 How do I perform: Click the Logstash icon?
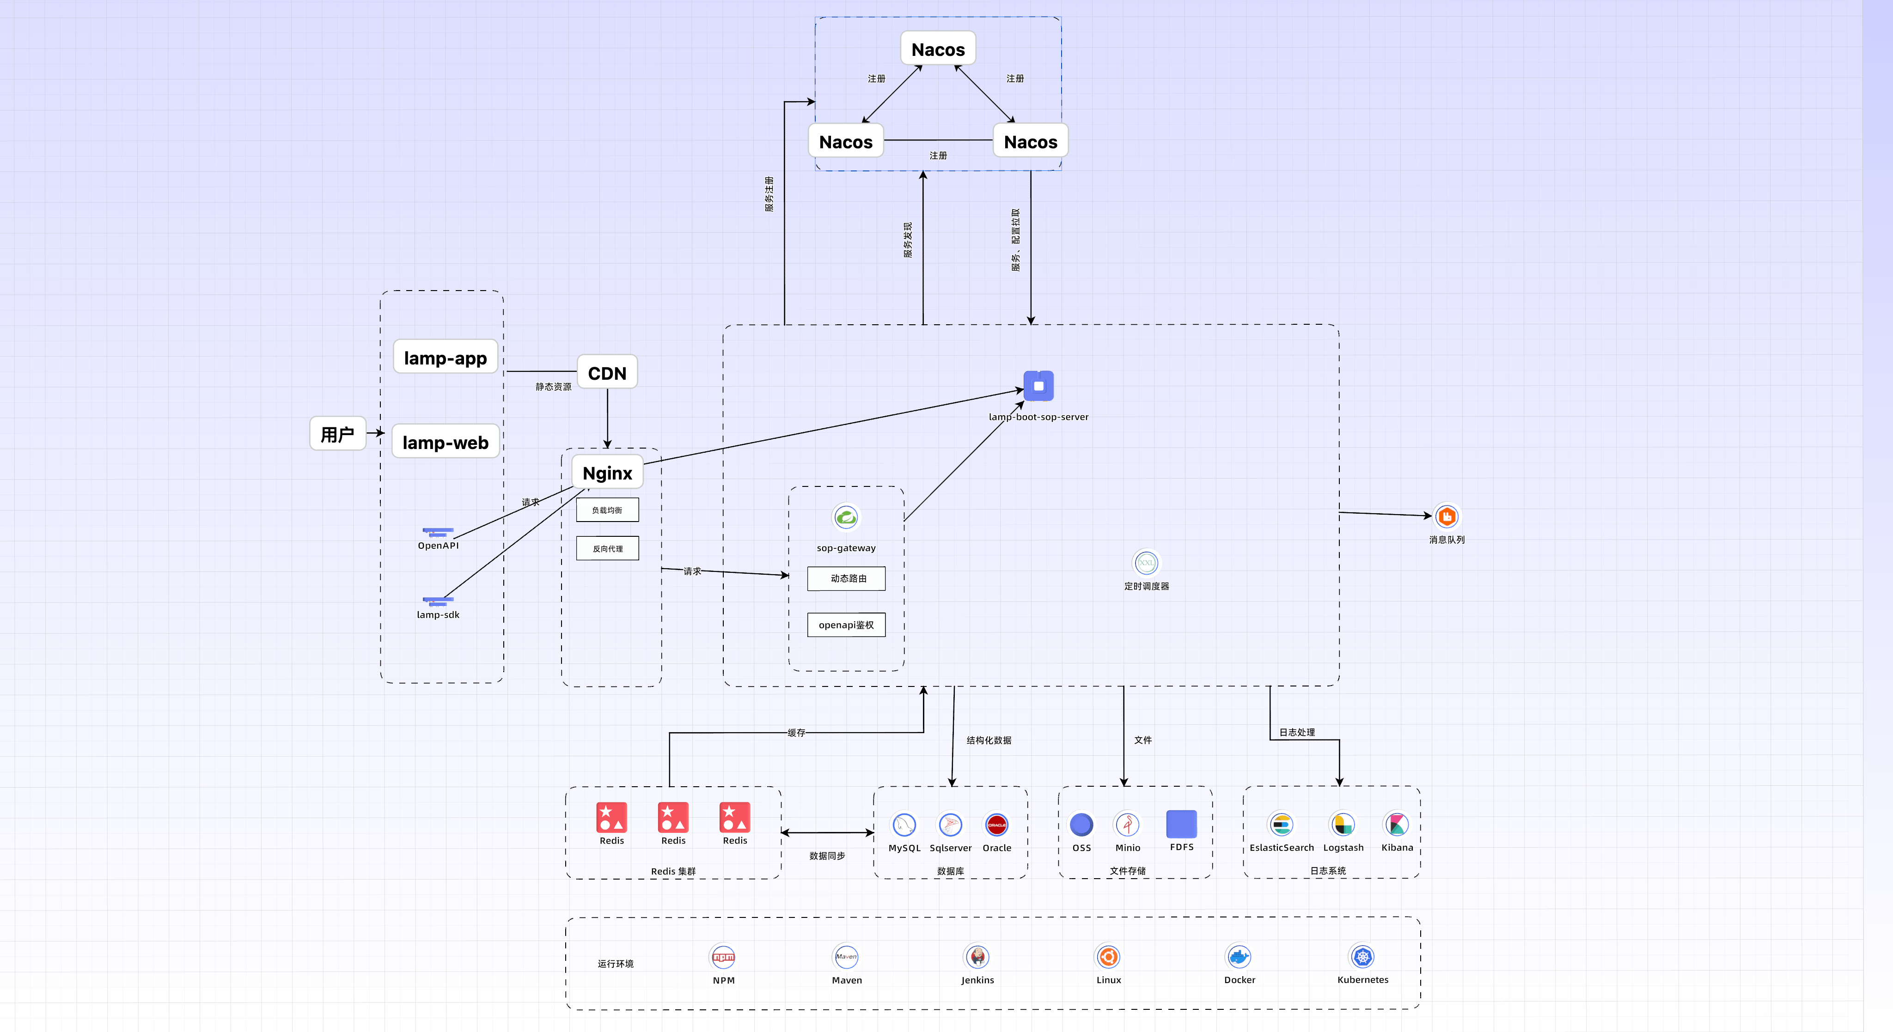click(1343, 825)
